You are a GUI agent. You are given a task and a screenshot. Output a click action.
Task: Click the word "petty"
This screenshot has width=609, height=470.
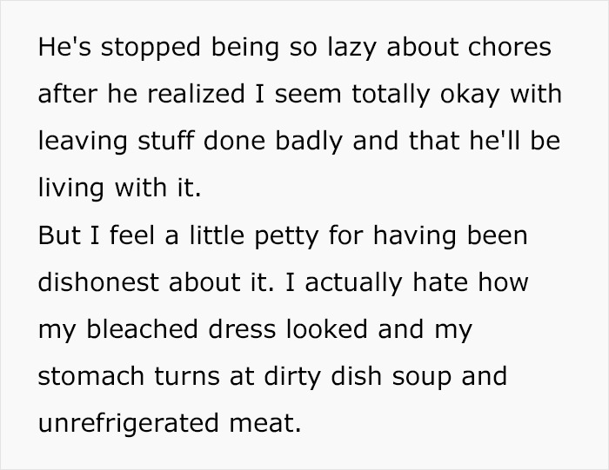286,236
